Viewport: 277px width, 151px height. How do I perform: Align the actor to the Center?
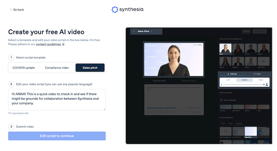click(245, 80)
